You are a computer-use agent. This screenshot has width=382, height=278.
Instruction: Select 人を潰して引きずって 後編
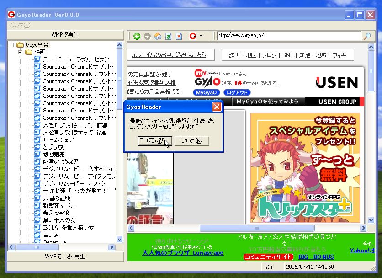point(75,133)
